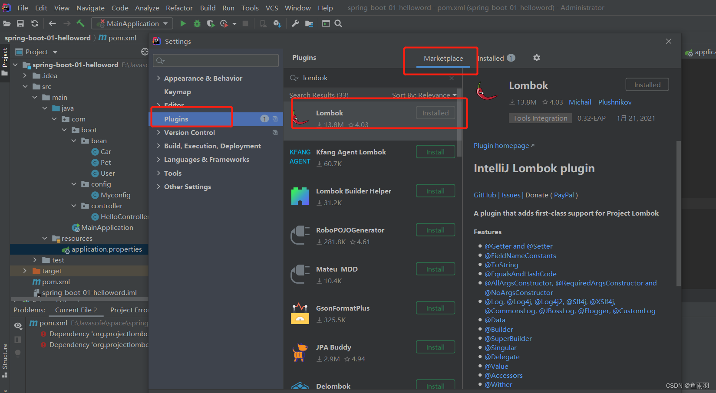Click the Lombok chili pepper icon in results

[300, 117]
